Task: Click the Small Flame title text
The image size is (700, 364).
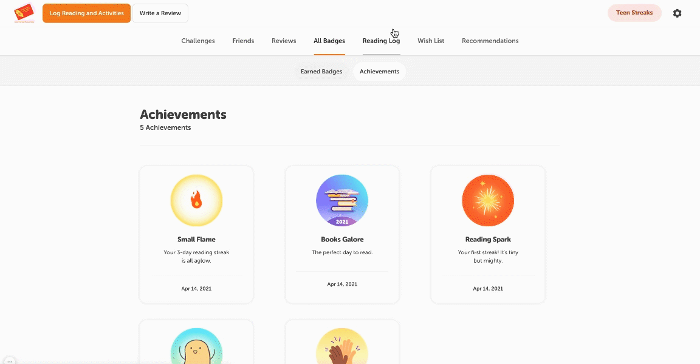Action: pos(196,239)
